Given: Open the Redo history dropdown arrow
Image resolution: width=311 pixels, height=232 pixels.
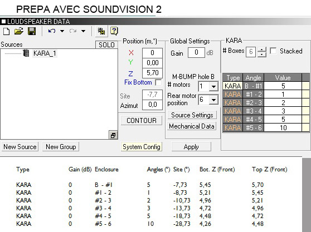Looking at the screenshot, I should click(83, 31).
